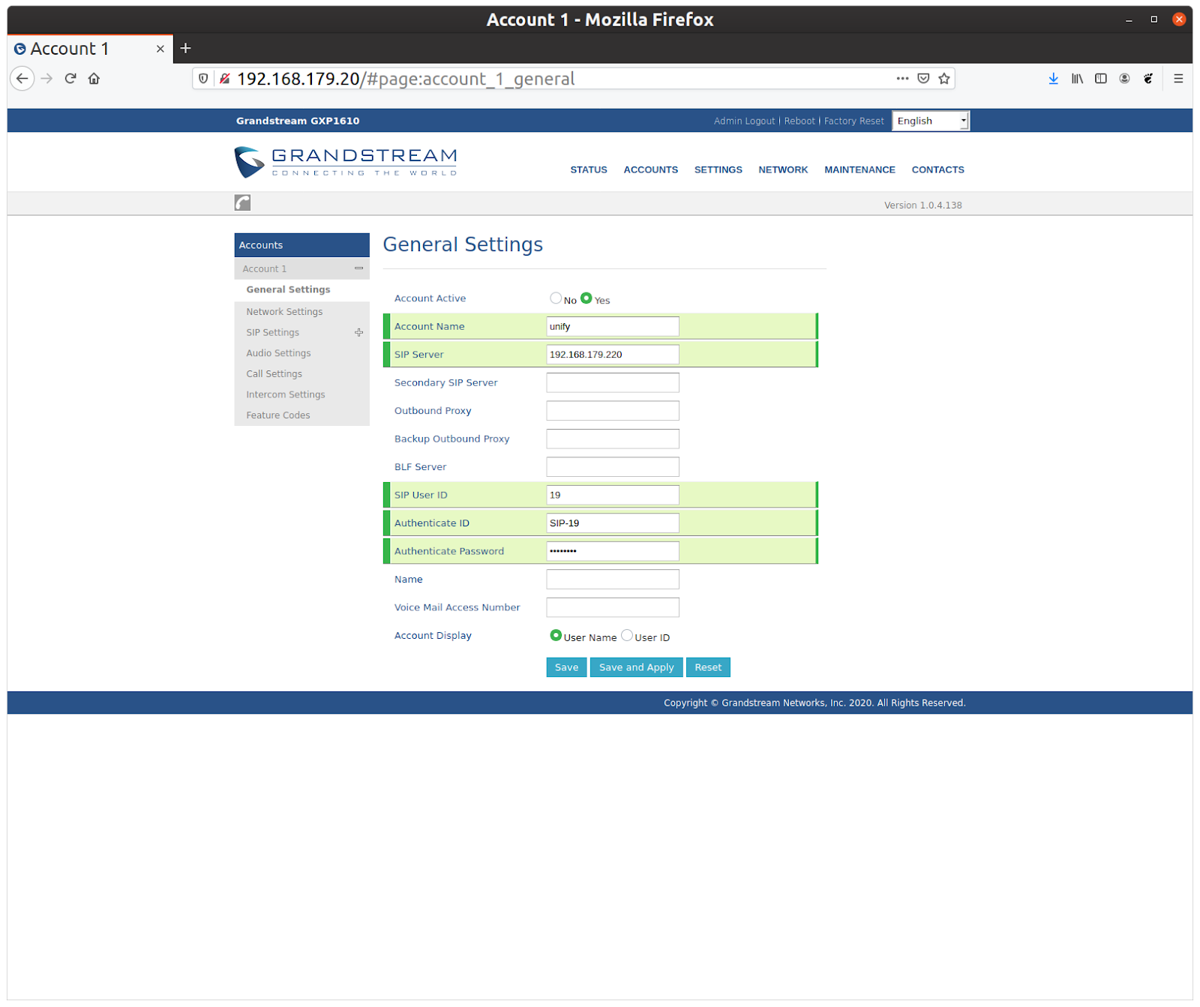Focus the Outbound Proxy field
The image size is (1200, 1007).
click(x=613, y=411)
